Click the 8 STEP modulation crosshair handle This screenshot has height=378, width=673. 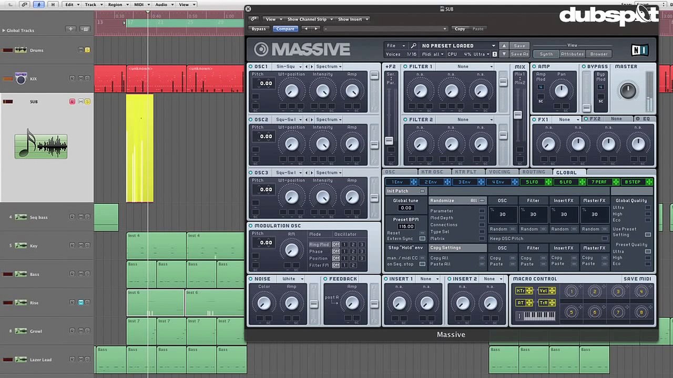coord(649,182)
